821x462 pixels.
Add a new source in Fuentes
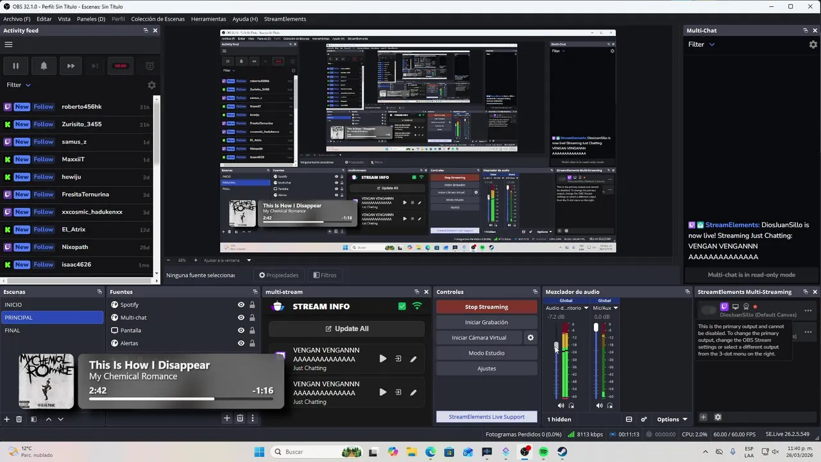[226, 418]
